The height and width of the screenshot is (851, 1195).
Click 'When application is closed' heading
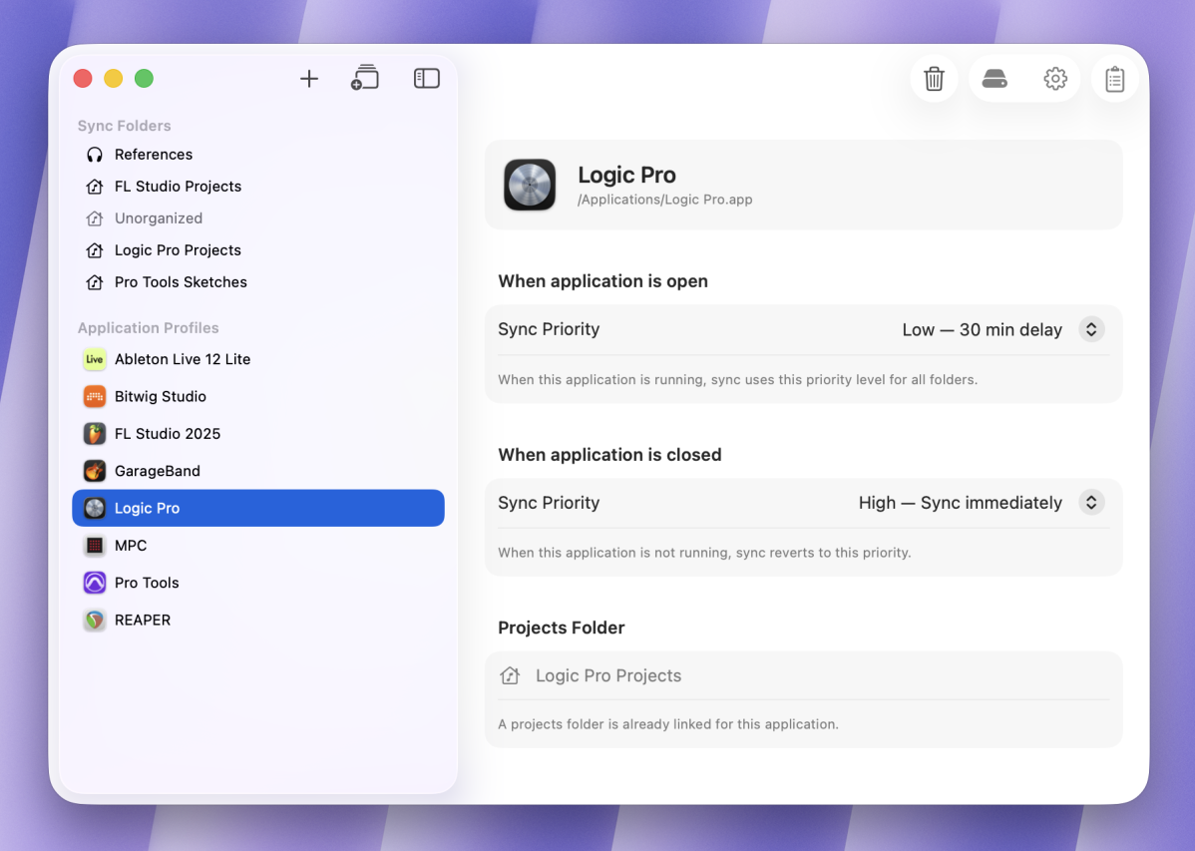tap(609, 455)
